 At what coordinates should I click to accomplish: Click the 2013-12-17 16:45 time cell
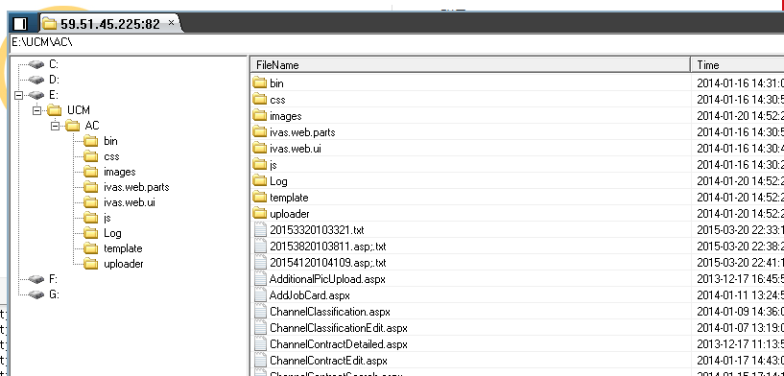click(740, 279)
